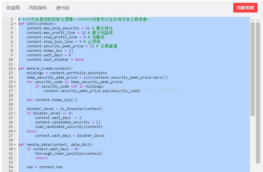263x172 pixels.
Task: Fold the if-not-in block at line 16
Action: click(x=15, y=87)
